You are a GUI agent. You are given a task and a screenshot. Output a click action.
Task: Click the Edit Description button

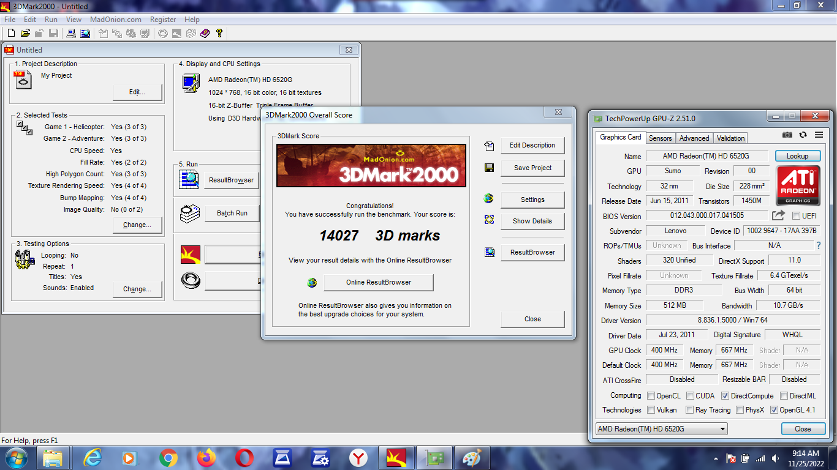532,145
